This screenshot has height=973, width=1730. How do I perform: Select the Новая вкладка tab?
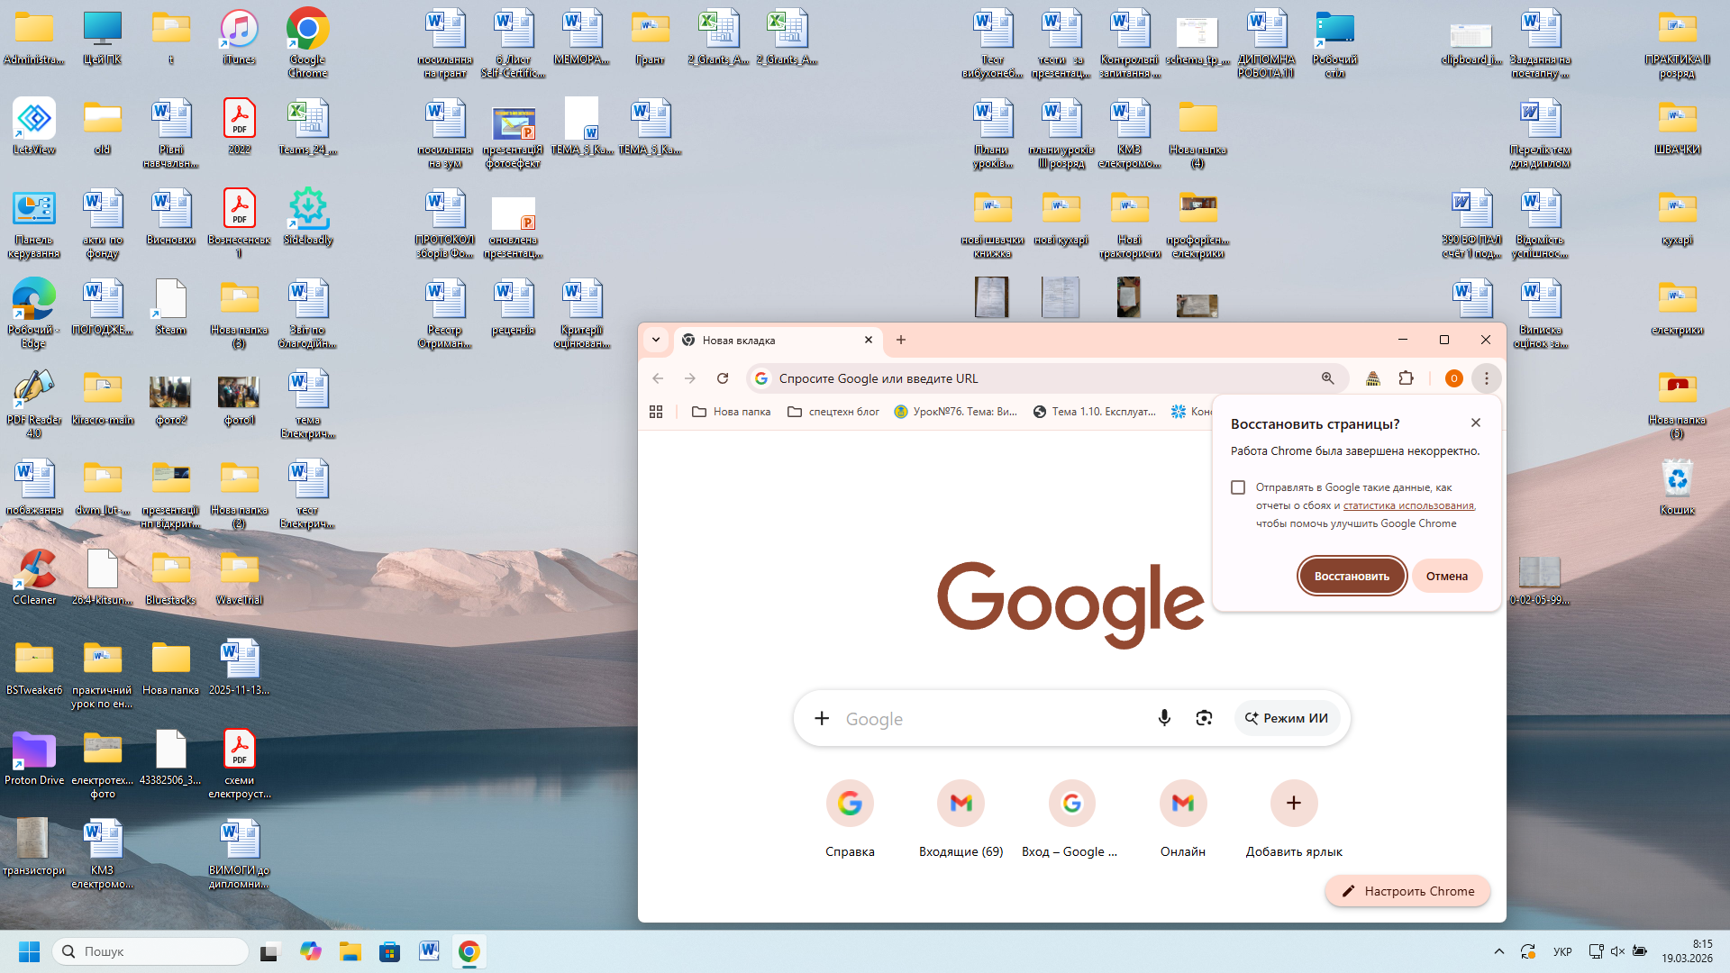tap(766, 340)
